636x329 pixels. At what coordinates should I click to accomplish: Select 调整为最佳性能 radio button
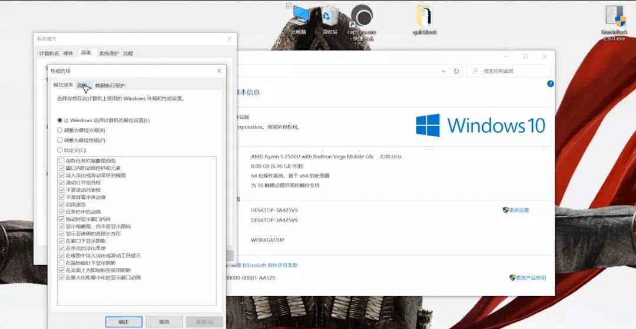coord(60,140)
